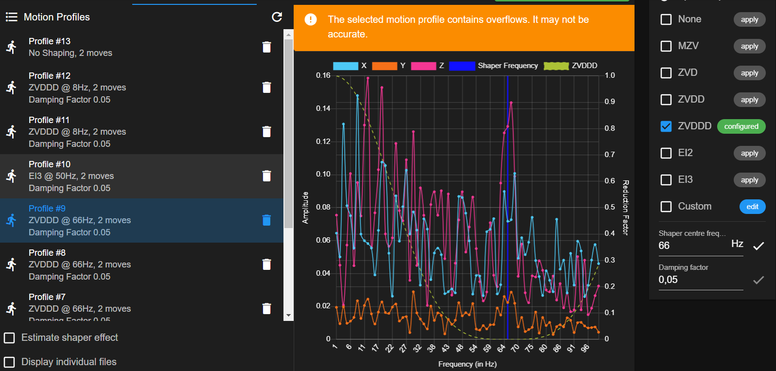Check the Custom shaper checkbox
The height and width of the screenshot is (371, 776).
[x=666, y=207]
